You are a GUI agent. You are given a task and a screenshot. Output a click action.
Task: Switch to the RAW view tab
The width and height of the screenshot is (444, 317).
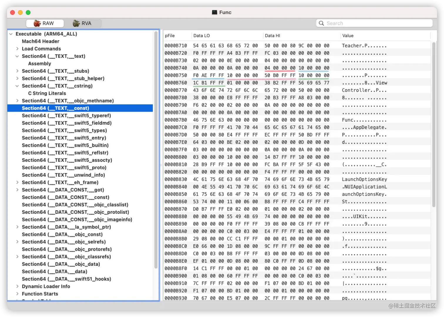pyautogui.click(x=45, y=23)
